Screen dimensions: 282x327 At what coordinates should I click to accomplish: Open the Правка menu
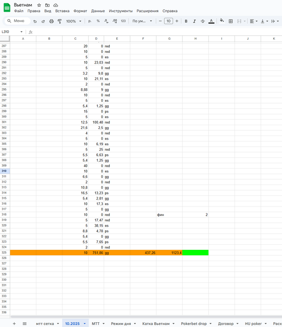[34, 11]
